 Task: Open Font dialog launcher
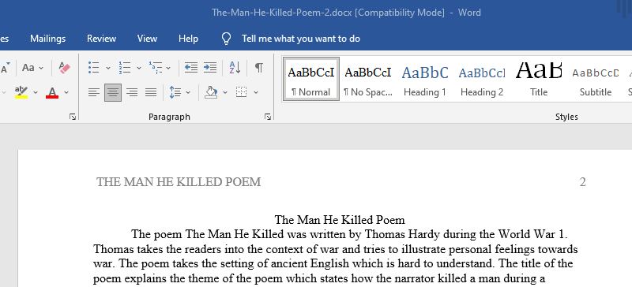coord(73,117)
